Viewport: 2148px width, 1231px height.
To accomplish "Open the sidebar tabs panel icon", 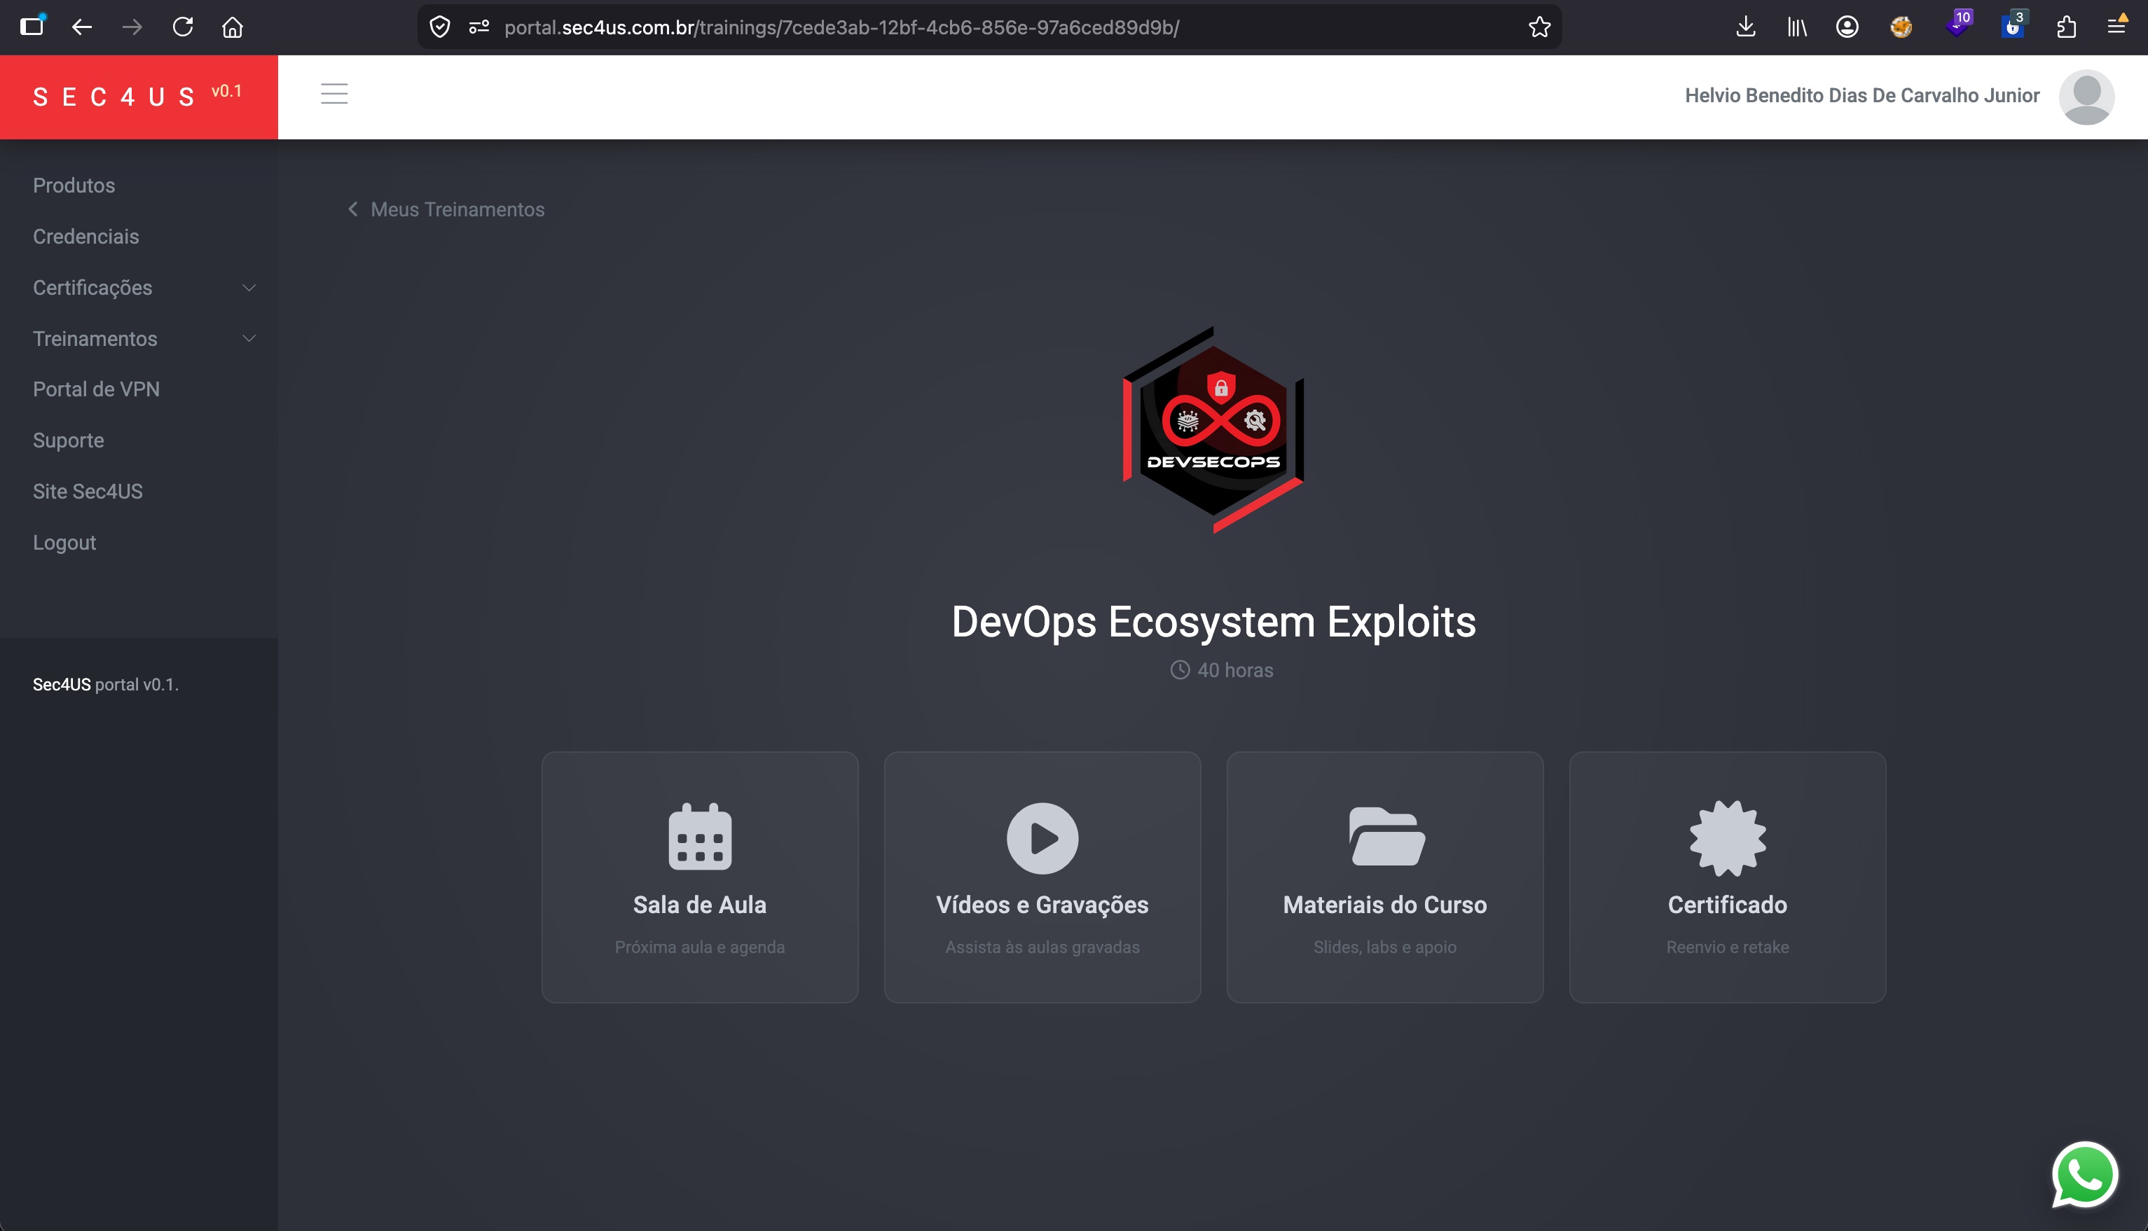I will point(32,25).
